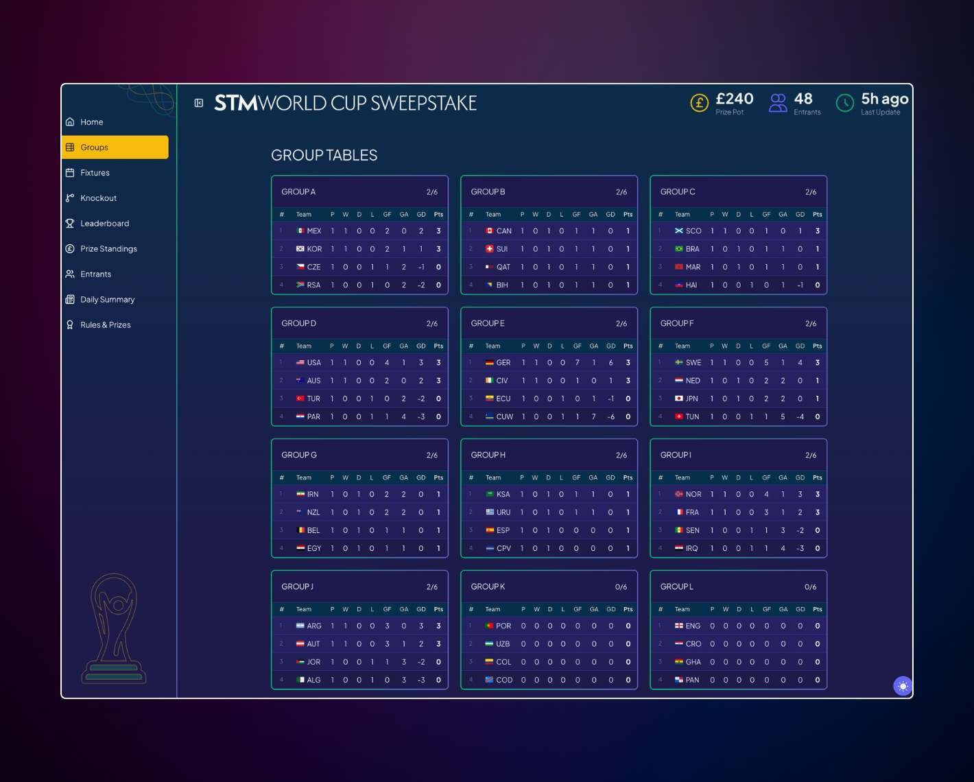The image size is (974, 782).
Task: Click the GROUP L card header
Action: coord(738,587)
